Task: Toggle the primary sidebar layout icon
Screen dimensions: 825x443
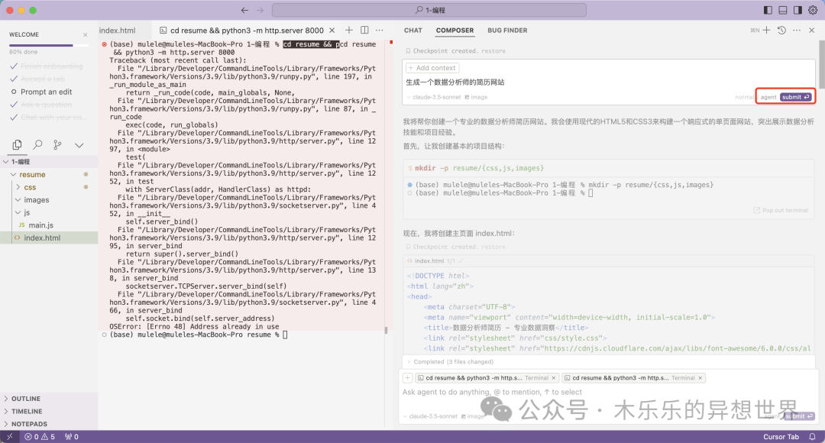Action: point(768,10)
